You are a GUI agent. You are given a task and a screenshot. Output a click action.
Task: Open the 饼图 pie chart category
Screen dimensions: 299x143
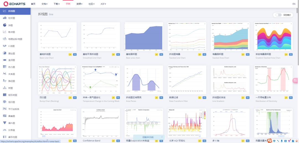(x=15, y=25)
